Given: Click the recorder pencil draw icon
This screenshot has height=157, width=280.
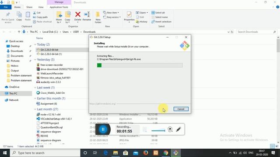Looking at the screenshot, I should [178, 129].
